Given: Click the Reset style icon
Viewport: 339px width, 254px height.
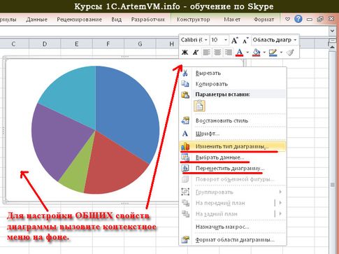Looking at the screenshot, I should pos(185,120).
